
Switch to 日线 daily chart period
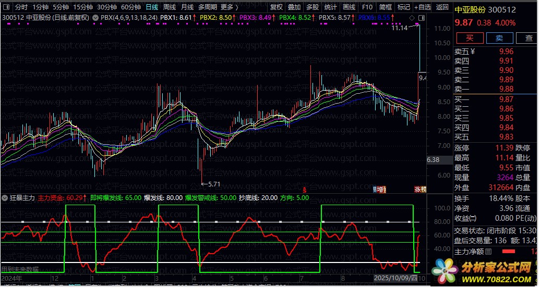click(x=152, y=7)
